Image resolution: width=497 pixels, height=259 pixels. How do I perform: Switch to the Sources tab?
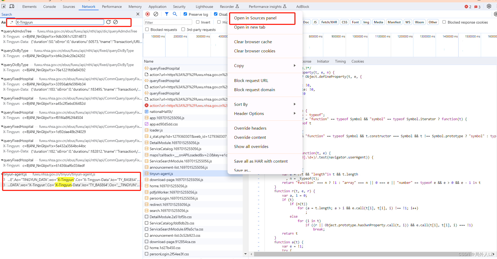click(69, 7)
